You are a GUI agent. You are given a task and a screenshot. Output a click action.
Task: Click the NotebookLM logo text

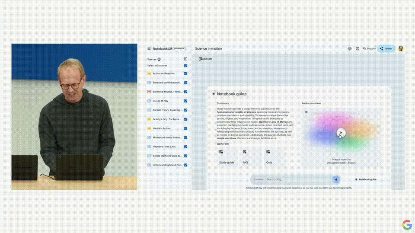point(163,49)
